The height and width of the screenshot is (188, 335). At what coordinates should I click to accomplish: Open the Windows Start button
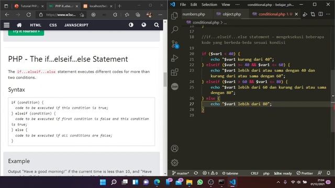click(103, 182)
